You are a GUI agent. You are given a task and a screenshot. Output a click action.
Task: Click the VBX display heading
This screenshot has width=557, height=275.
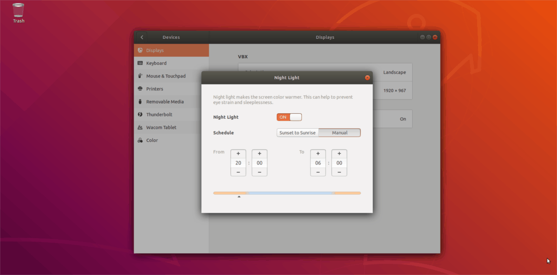point(243,57)
